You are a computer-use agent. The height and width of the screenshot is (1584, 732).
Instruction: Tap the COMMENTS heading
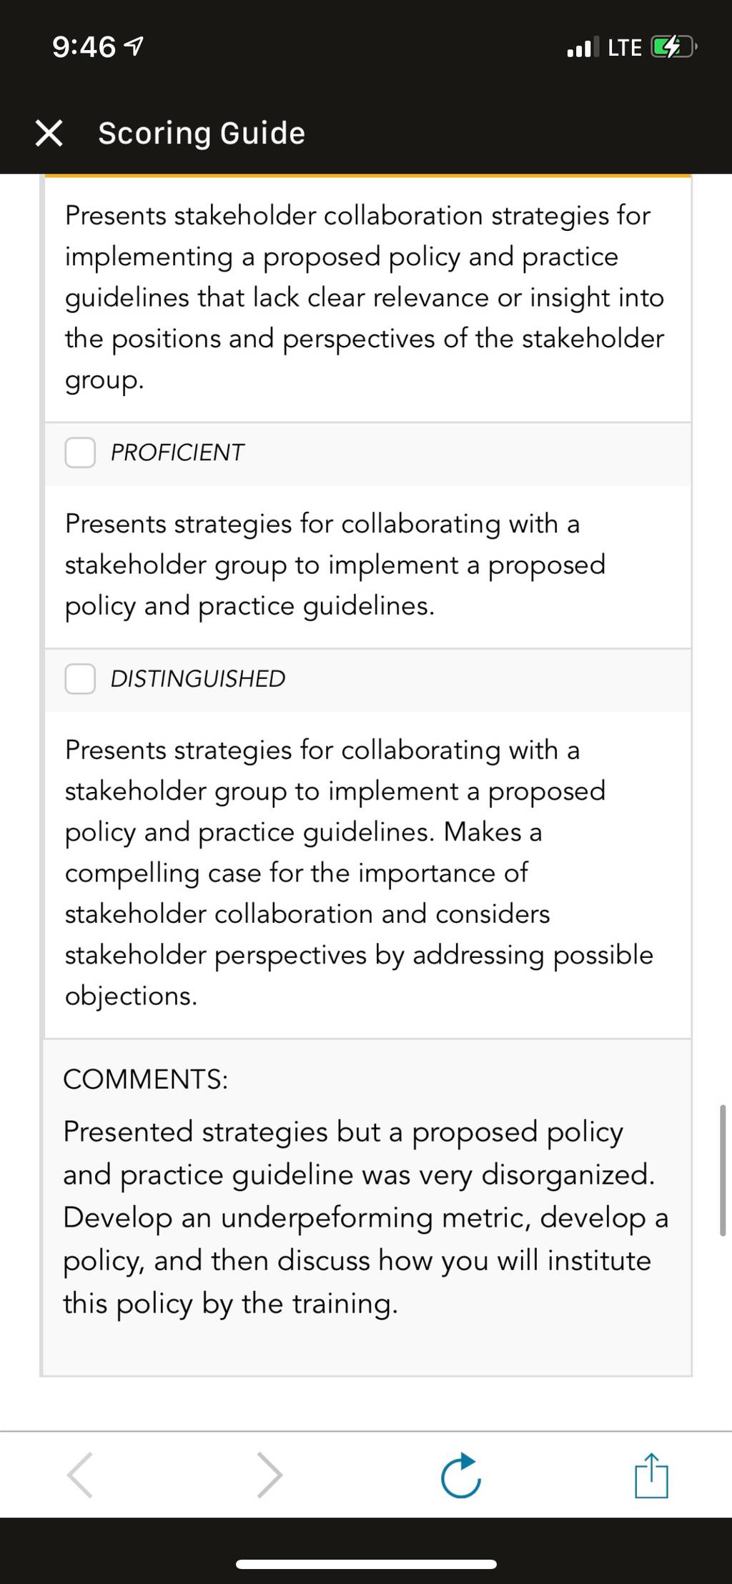point(146,1079)
